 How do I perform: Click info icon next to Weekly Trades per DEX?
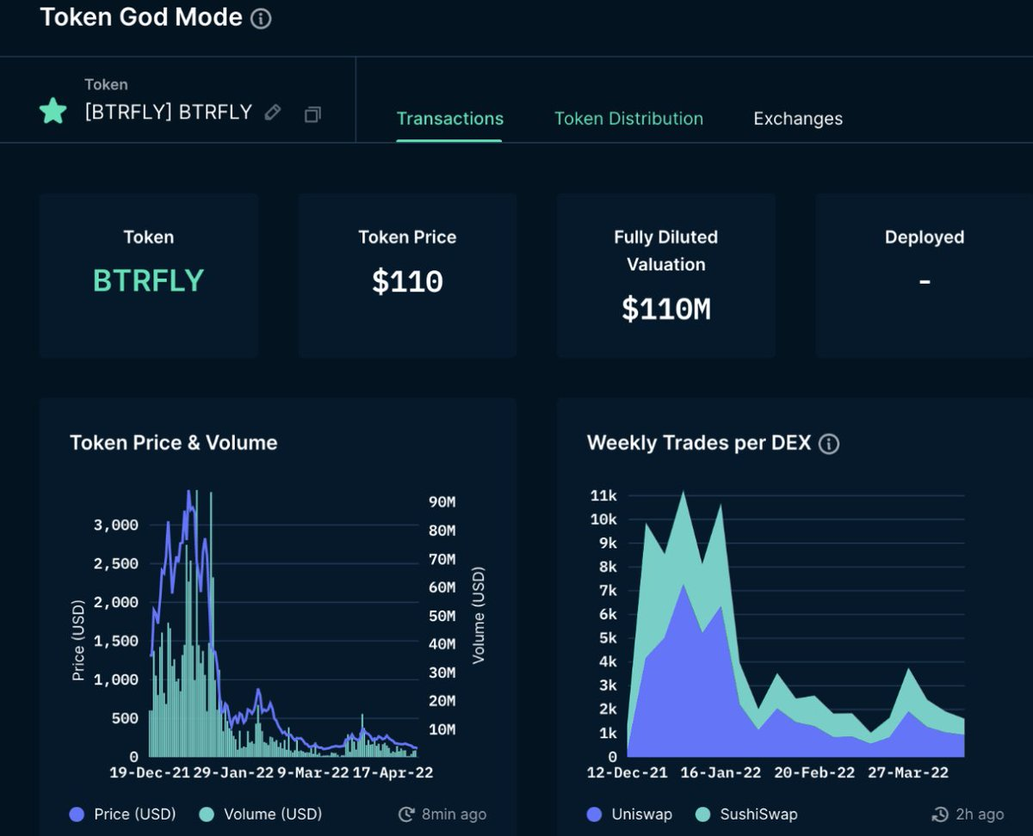pyautogui.click(x=828, y=444)
